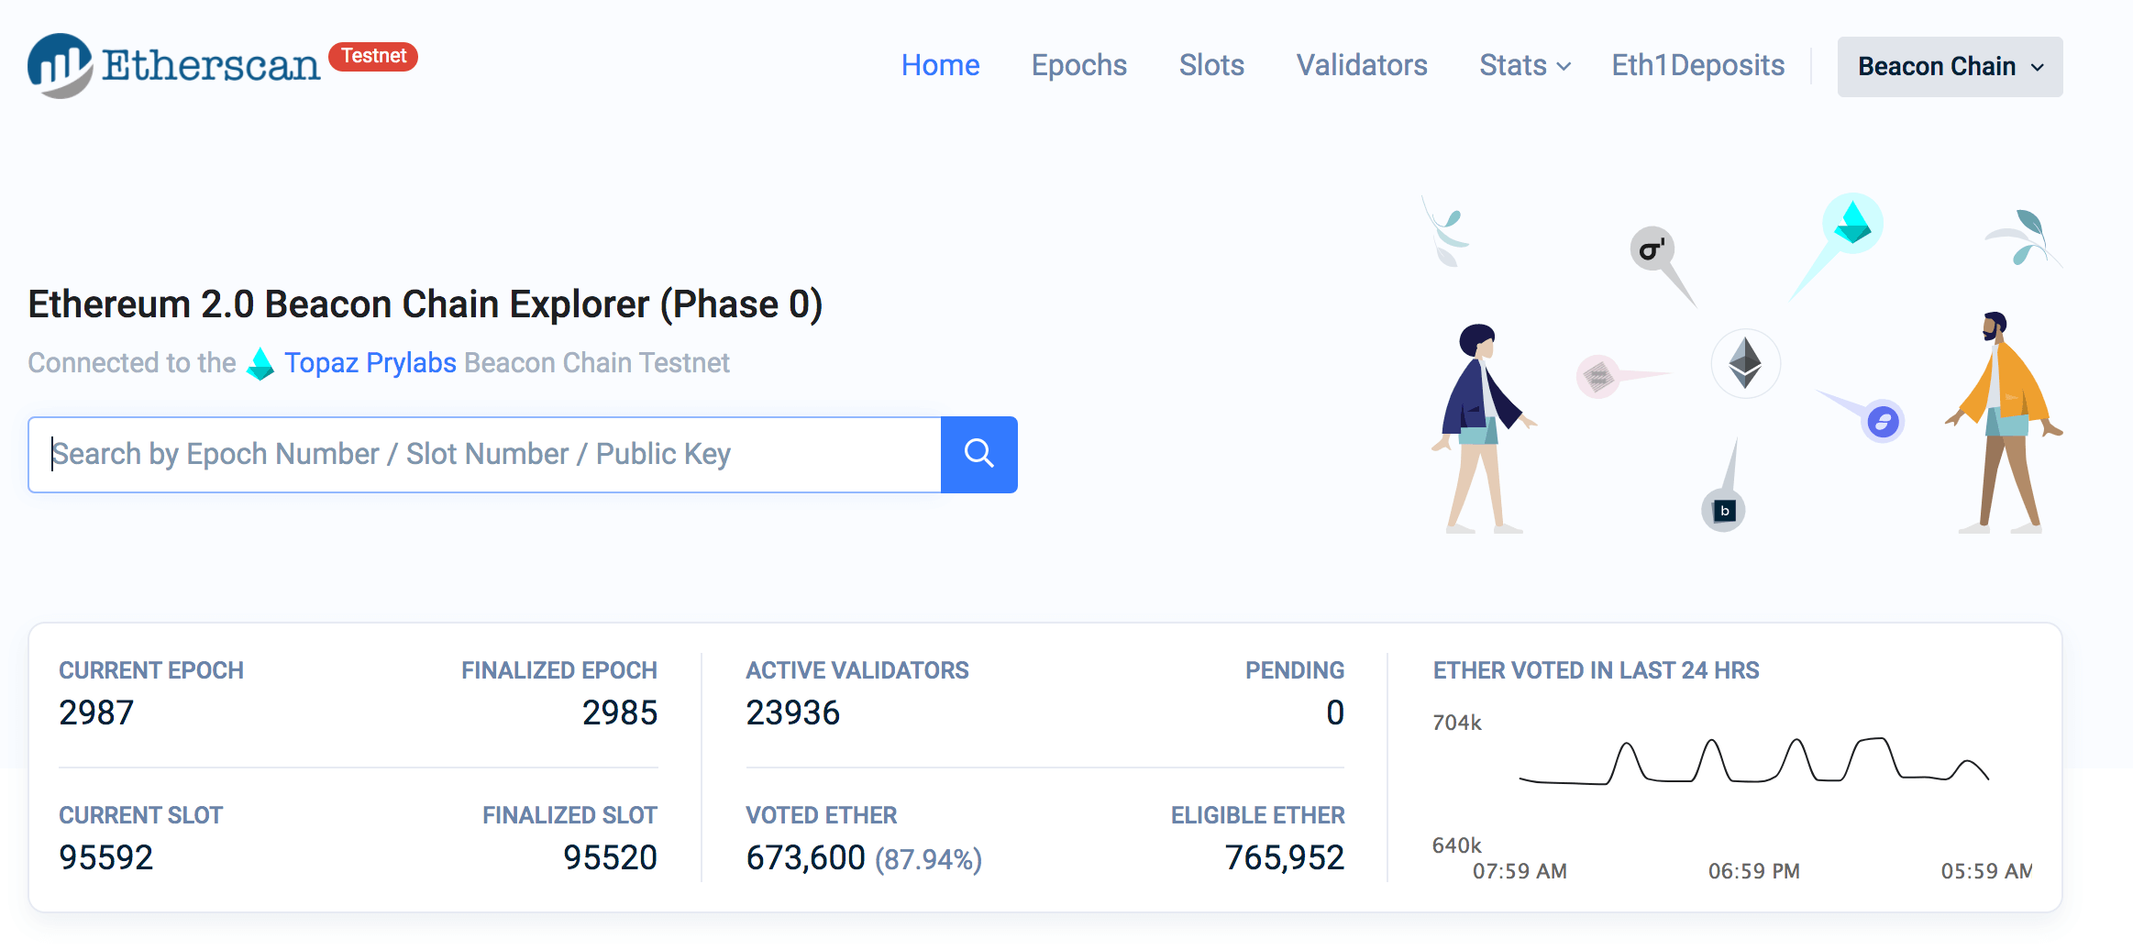Click the gray sigma bubble icon

click(x=1652, y=249)
